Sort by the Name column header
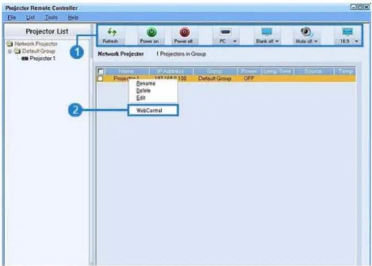 [x=127, y=71]
